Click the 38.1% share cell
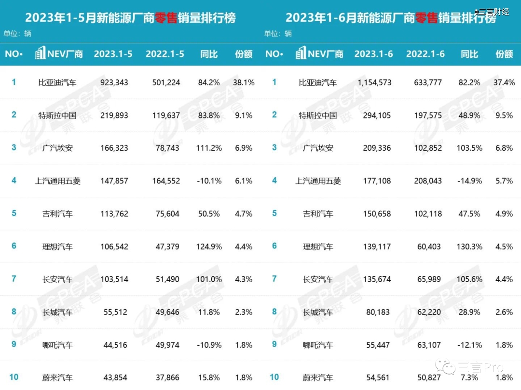This screenshot has height=390, width=521. tap(244, 83)
